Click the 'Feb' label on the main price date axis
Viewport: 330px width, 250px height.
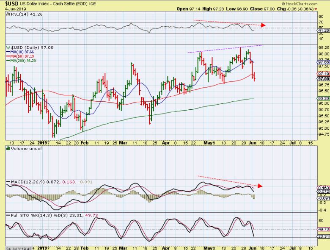(x=84, y=143)
